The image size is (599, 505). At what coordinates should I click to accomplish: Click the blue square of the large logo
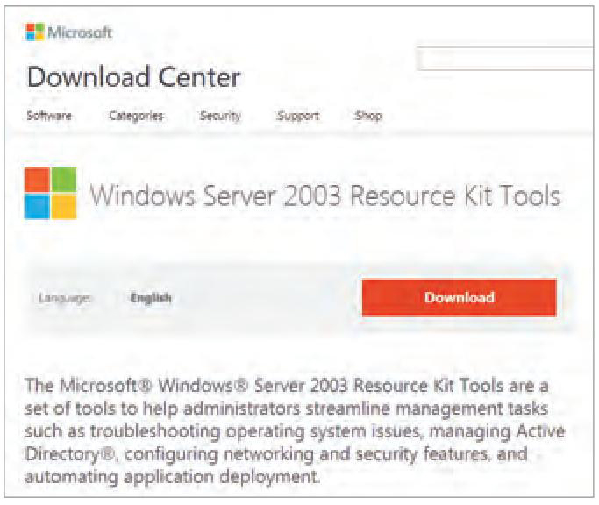pyautogui.click(x=37, y=206)
